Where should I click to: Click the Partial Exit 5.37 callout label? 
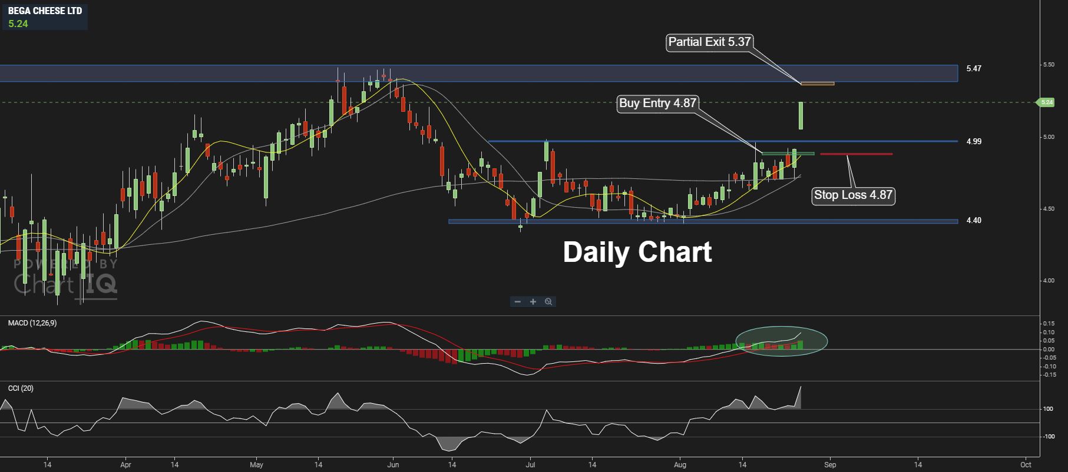tap(710, 42)
